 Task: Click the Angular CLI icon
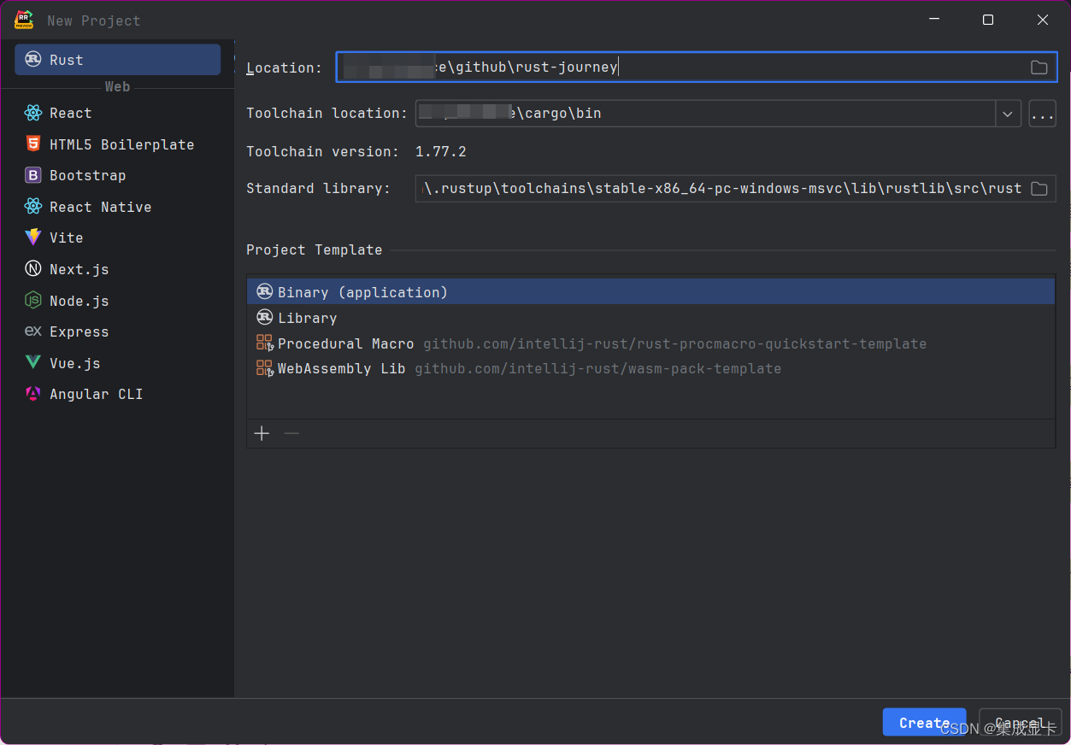tap(33, 394)
